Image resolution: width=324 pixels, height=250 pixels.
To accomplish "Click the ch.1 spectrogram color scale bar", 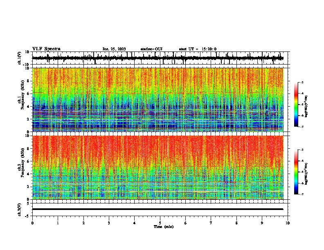I will [296, 105].
